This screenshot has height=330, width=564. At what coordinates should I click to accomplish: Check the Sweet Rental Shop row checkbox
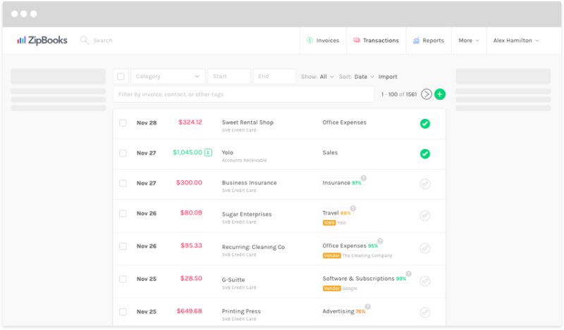click(x=123, y=122)
